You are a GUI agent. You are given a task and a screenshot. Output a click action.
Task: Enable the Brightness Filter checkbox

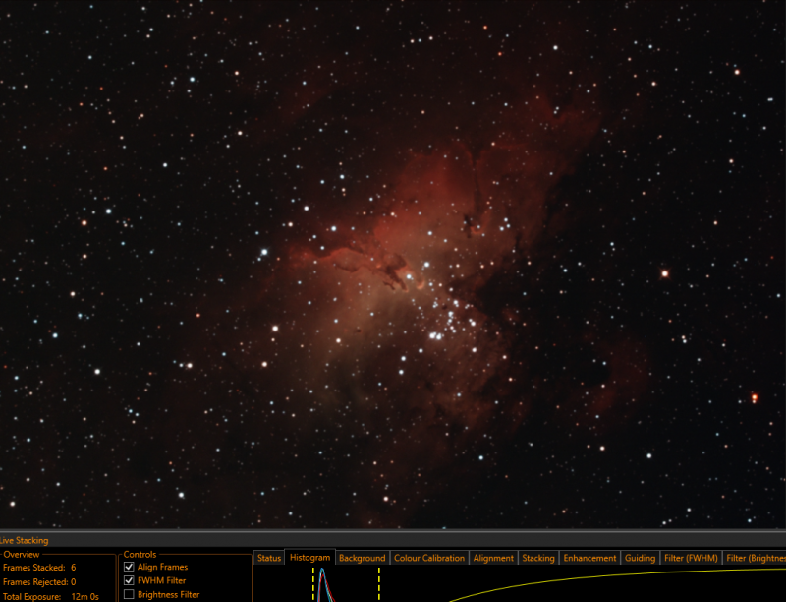tap(129, 594)
